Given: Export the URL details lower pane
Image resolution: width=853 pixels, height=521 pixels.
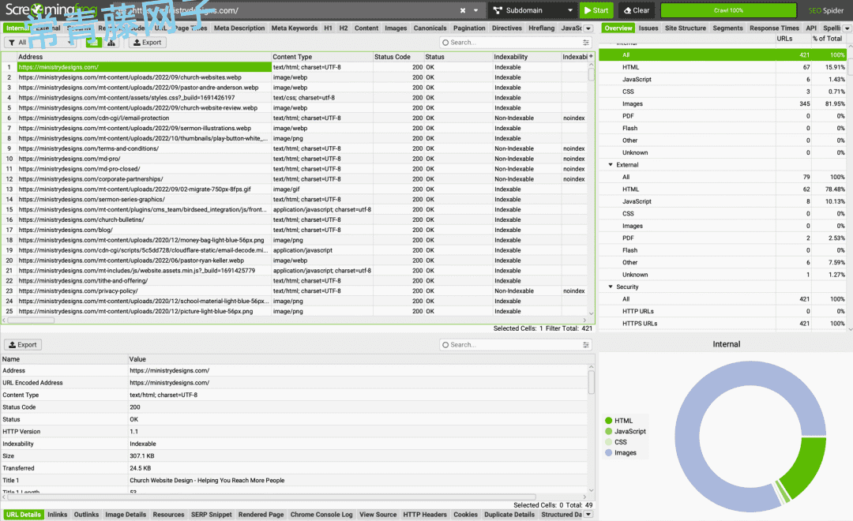Looking at the screenshot, I should (x=23, y=345).
